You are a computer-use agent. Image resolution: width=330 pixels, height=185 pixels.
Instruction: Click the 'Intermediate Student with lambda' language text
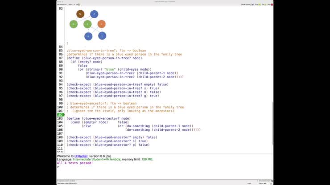click(x=96, y=159)
